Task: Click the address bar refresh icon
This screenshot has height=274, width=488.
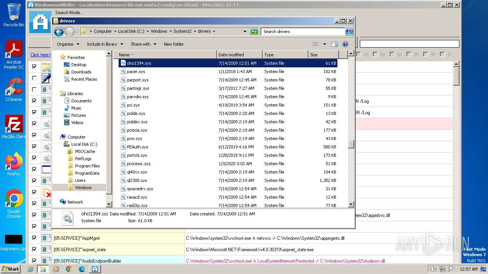Action: pos(254,32)
